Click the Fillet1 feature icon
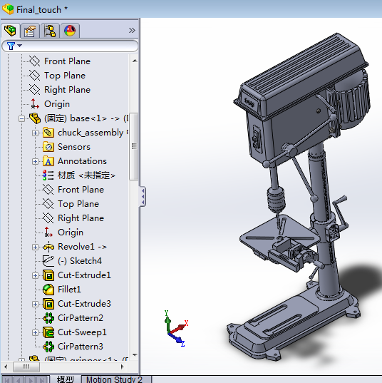382x383 pixels. (x=48, y=290)
